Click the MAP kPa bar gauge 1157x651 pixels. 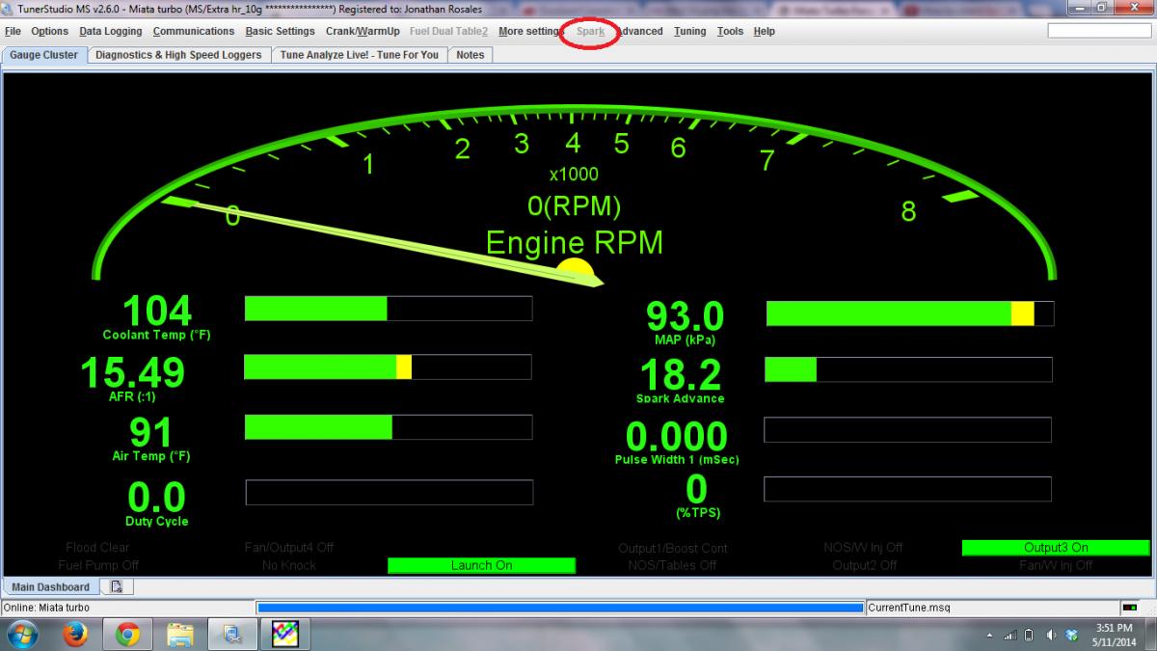click(909, 313)
